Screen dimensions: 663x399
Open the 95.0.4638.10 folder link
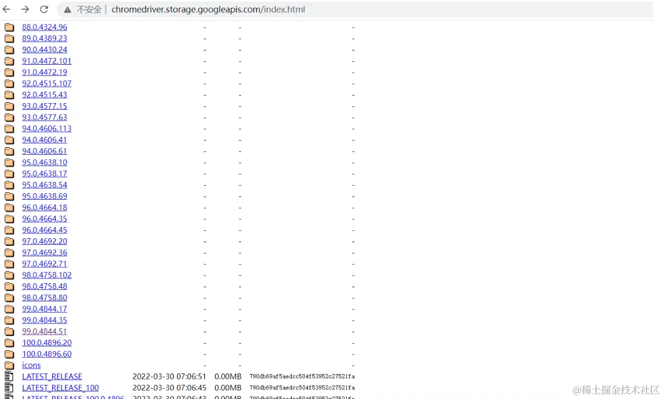click(45, 162)
